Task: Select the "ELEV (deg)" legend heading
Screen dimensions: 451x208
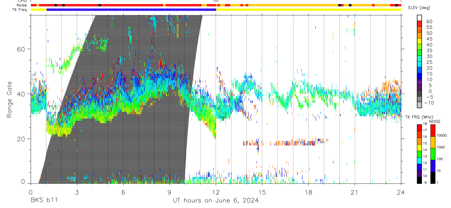Action: [419, 8]
